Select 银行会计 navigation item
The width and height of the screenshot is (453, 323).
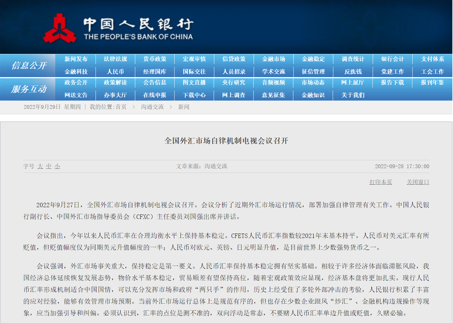[393, 59]
